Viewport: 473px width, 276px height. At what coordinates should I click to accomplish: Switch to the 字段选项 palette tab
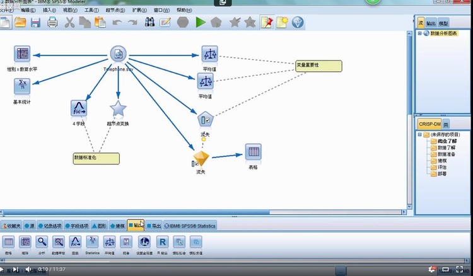pos(76,226)
